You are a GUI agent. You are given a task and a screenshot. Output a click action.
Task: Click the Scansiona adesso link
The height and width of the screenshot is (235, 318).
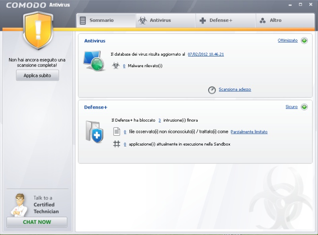pyautogui.click(x=235, y=89)
